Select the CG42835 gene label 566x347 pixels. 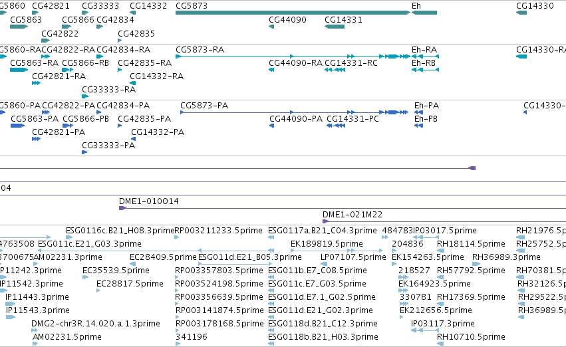[136, 33]
